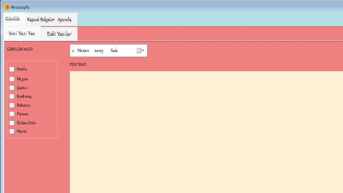This screenshot has height=193, width=343.
Task: Open the Eski Yazılar tab
Action: click(59, 34)
